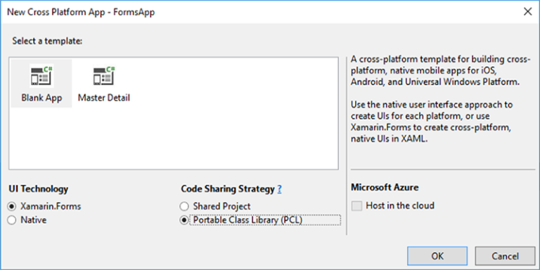Viewport: 540px width, 270px height.
Task: Click the Shared Project label text
Action: 221,207
